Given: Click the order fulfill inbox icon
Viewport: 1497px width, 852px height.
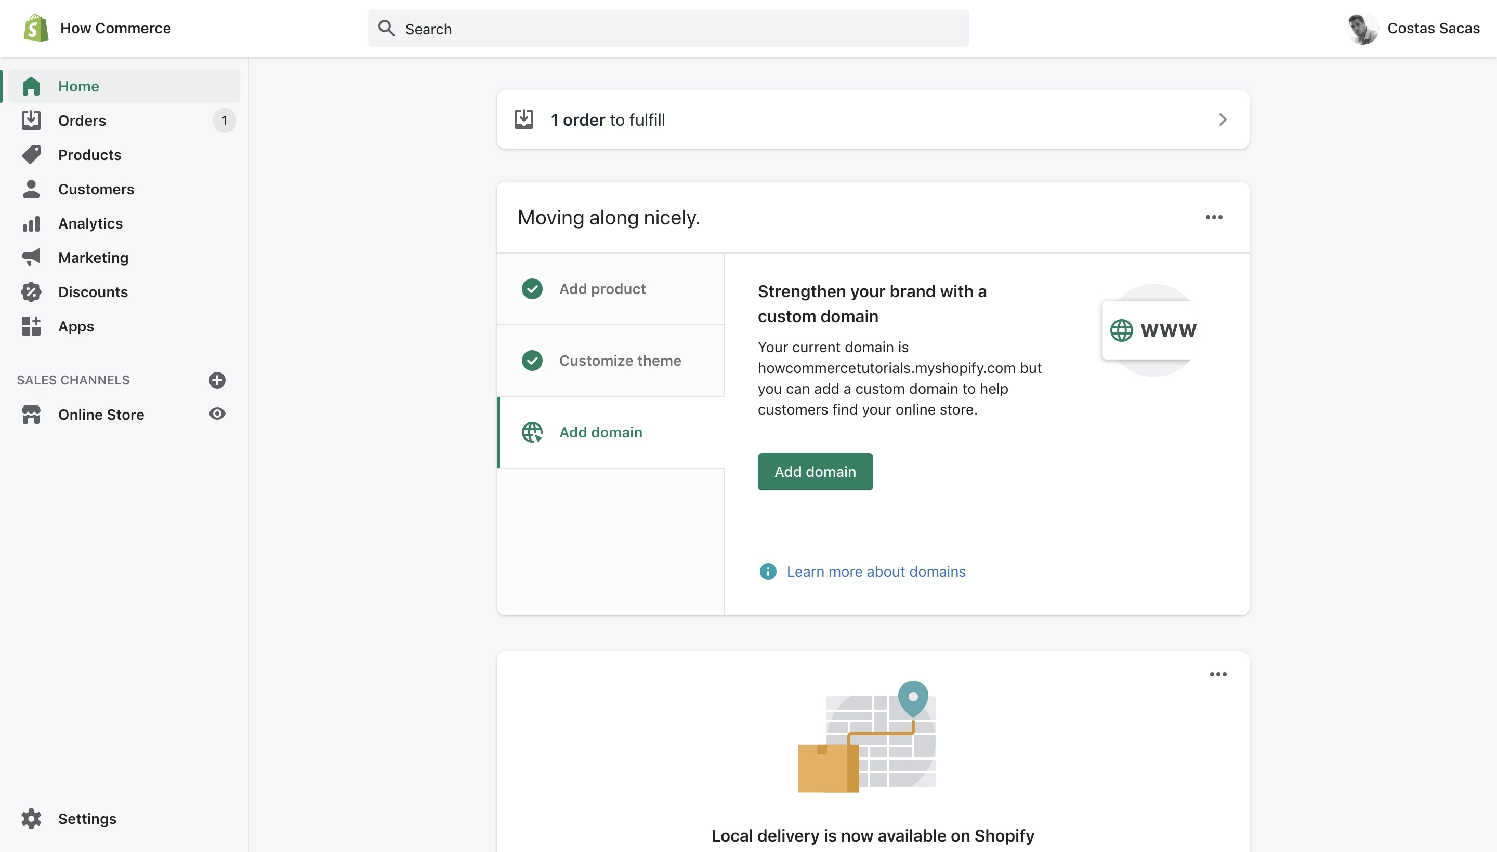Looking at the screenshot, I should pos(524,119).
